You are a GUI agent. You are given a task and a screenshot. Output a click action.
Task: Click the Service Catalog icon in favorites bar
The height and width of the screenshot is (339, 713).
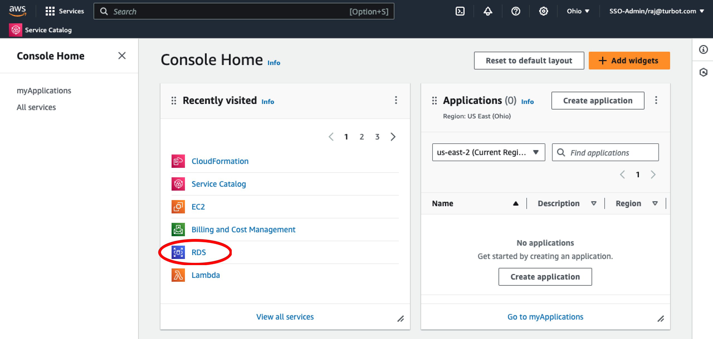(16, 30)
